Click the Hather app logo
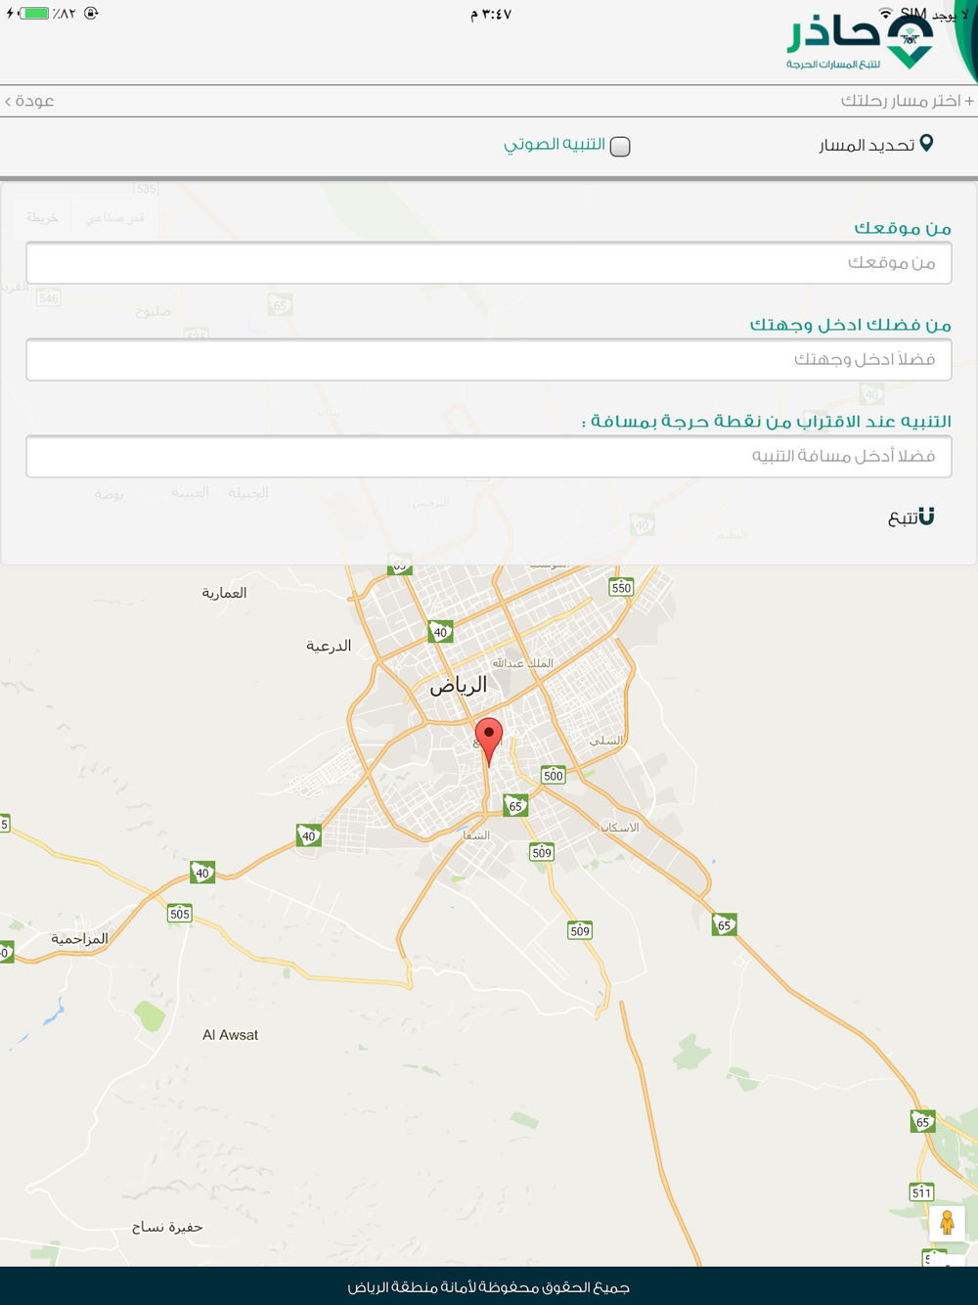The width and height of the screenshot is (978, 1305). (861, 43)
